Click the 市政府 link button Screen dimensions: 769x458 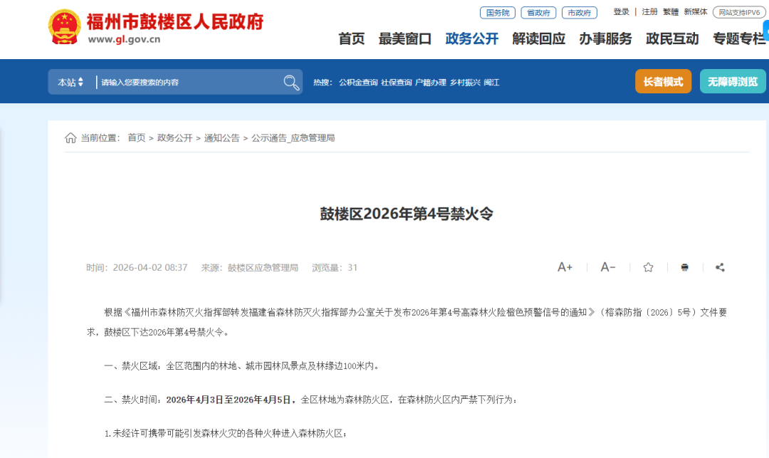[579, 13]
